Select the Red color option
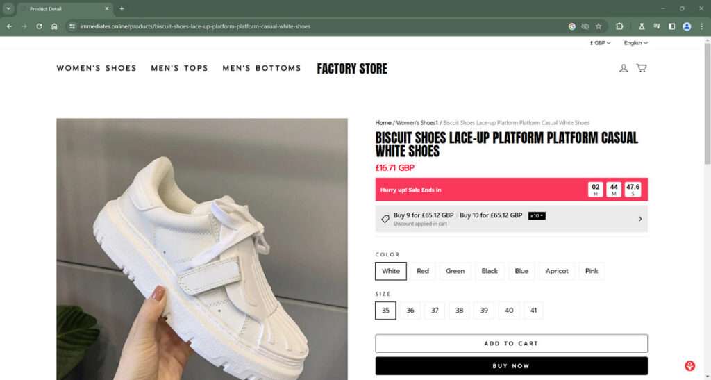This screenshot has height=380, width=711. click(423, 271)
